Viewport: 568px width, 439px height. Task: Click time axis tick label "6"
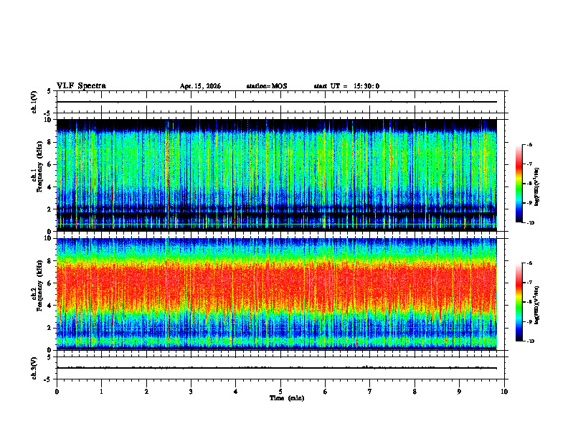click(x=326, y=392)
